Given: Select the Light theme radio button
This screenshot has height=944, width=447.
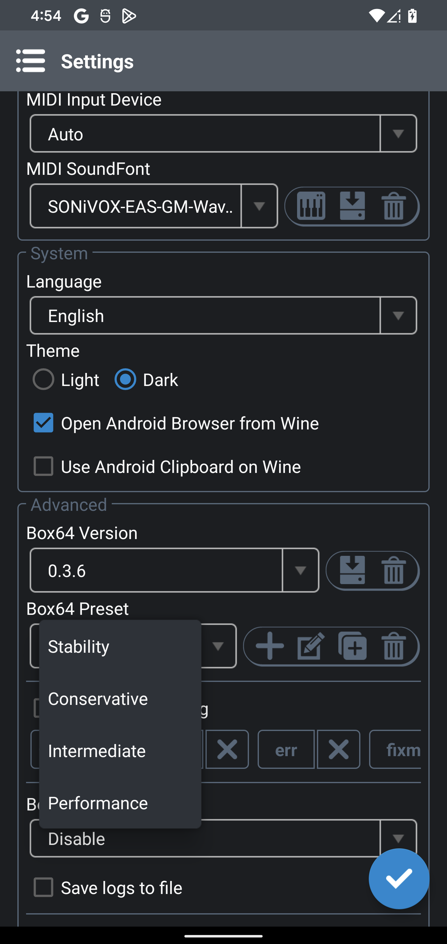Looking at the screenshot, I should click(x=43, y=379).
